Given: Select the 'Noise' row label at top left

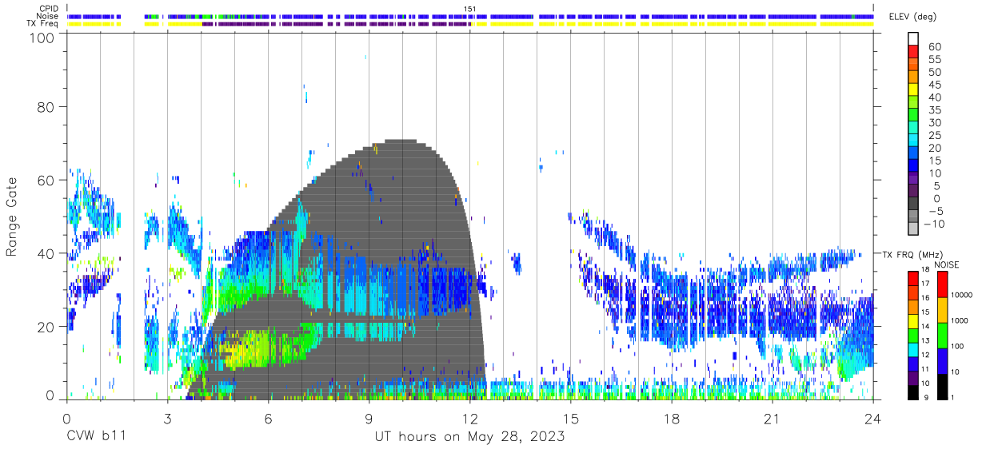Looking at the screenshot, I should click(x=47, y=16).
